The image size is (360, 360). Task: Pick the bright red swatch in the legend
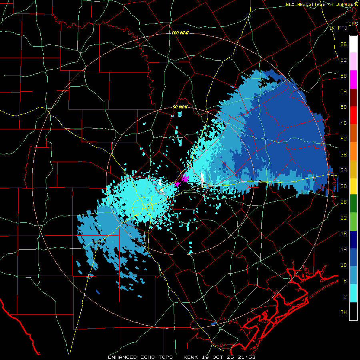coord(353,115)
